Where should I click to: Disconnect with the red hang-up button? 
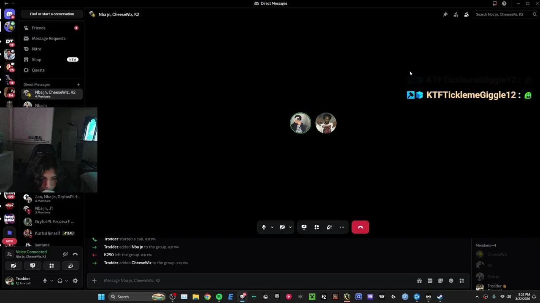click(x=360, y=227)
